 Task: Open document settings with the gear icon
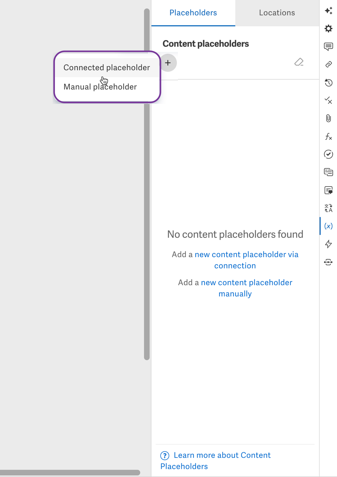pyautogui.click(x=329, y=29)
